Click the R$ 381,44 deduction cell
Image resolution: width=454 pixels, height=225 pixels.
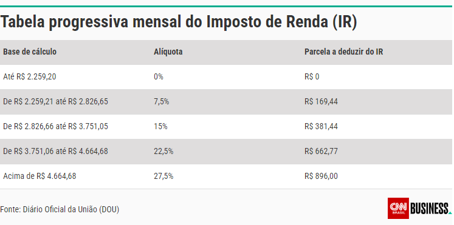click(x=321, y=127)
